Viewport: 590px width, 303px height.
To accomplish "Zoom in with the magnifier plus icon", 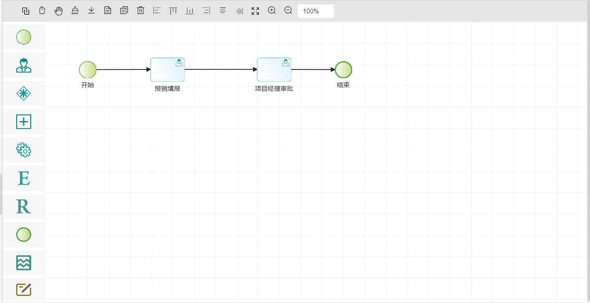I will [272, 11].
